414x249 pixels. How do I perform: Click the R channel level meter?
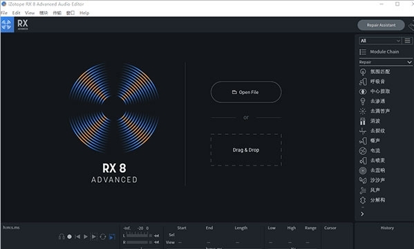point(137,242)
